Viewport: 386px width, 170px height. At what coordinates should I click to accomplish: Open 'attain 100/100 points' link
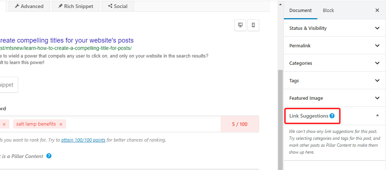click(x=83, y=140)
